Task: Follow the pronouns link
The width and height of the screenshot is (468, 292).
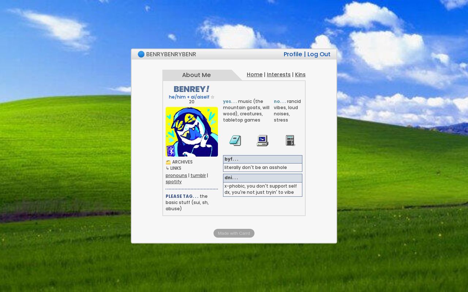Action: click(176, 176)
